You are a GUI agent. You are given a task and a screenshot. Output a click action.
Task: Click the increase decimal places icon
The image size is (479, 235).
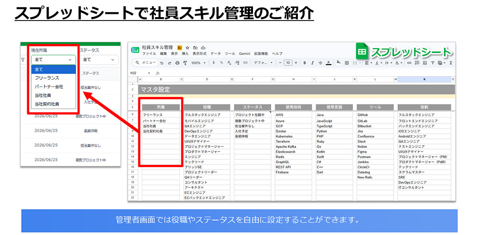click(238, 63)
